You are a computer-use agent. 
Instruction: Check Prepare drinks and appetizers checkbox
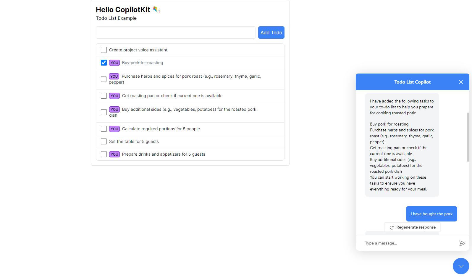104,154
